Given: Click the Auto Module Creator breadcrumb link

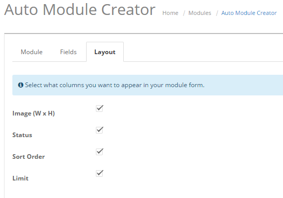Looking at the screenshot, I should click(249, 13).
